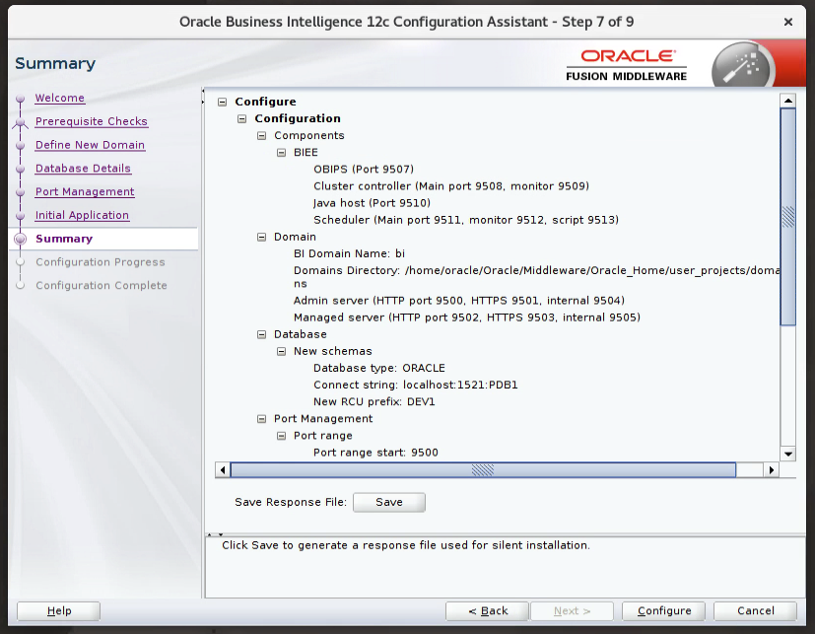Screen dimensions: 815x634
Task: Collapse the Configure tree node
Action: click(x=223, y=102)
